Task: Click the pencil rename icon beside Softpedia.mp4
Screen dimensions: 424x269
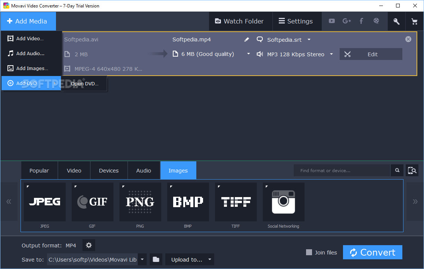Action: [247, 39]
